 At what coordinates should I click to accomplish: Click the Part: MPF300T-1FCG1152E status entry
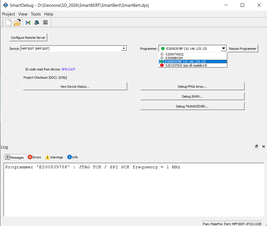243,224
